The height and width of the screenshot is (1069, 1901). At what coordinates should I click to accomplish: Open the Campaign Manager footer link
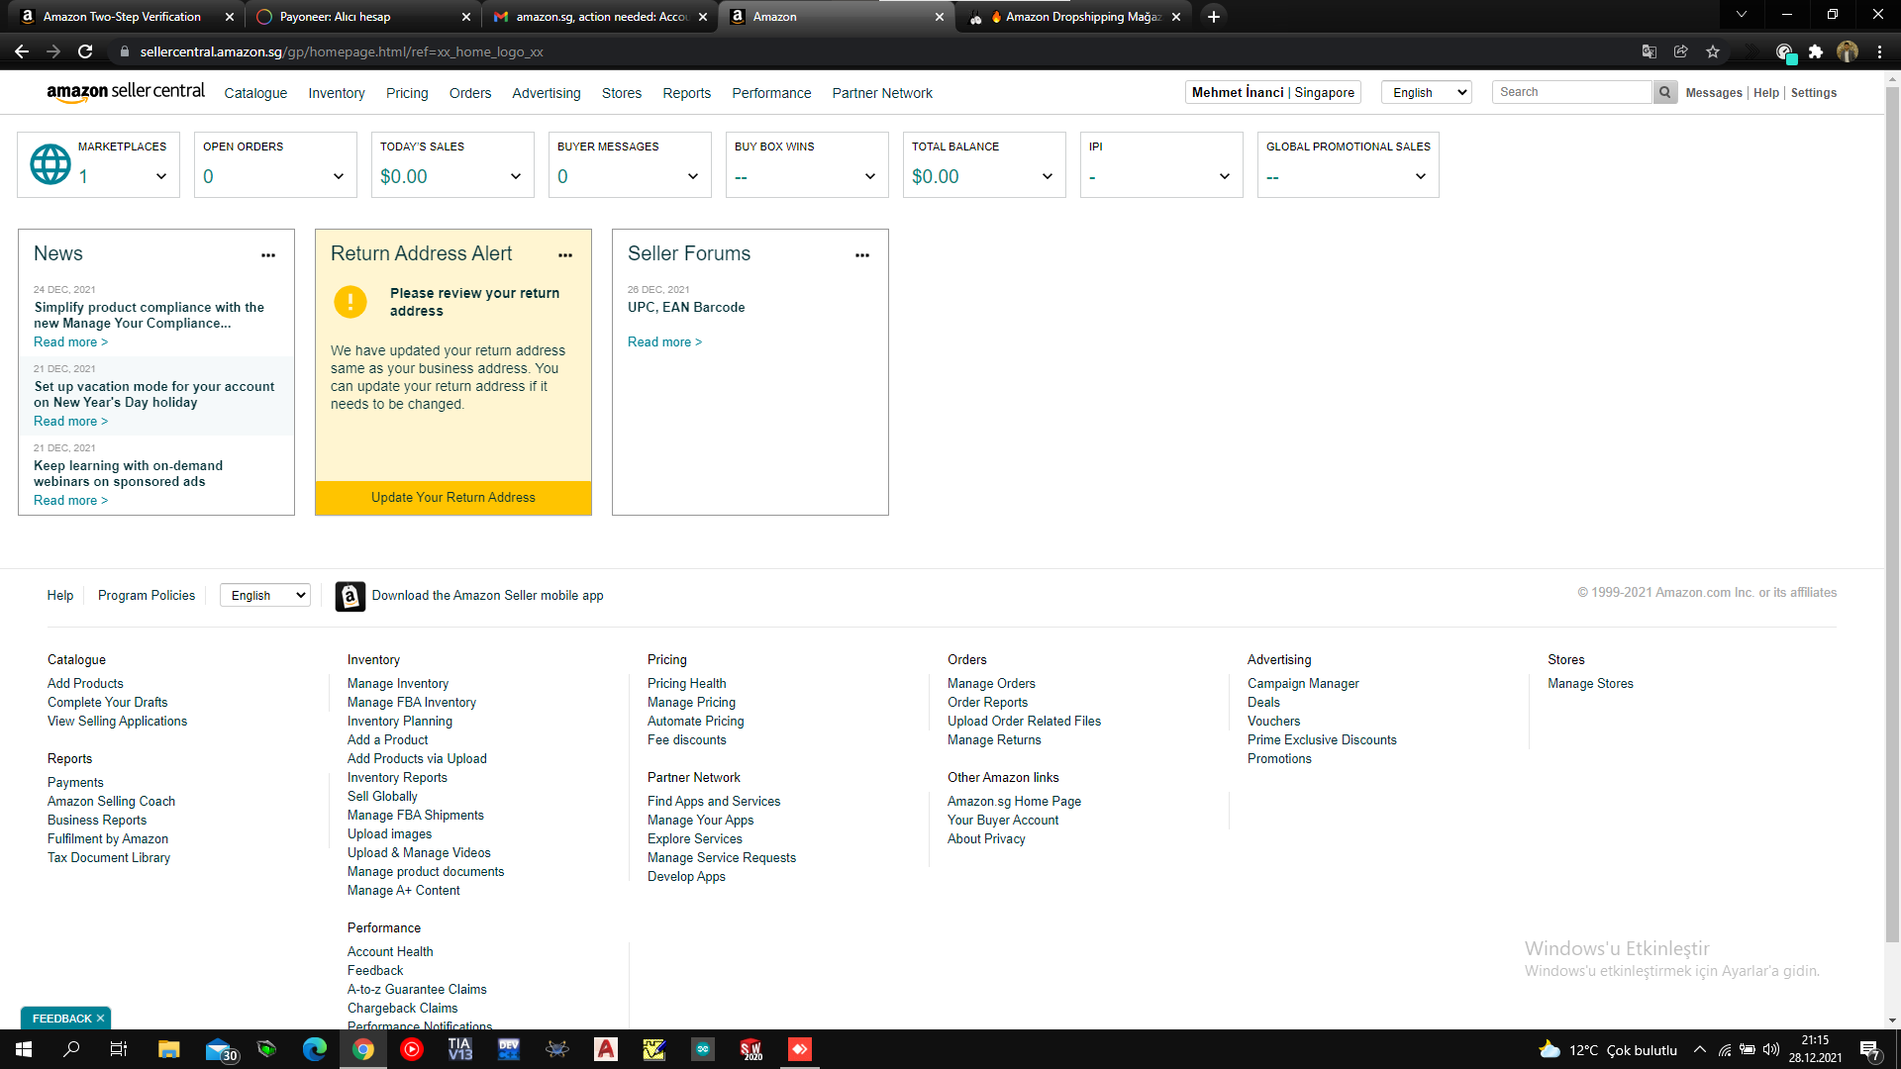(x=1303, y=684)
